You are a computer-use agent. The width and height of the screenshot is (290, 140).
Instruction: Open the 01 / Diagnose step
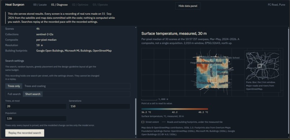59,5
